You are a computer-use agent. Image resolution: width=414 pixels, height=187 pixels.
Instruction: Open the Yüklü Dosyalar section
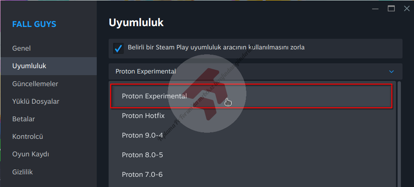tap(36, 101)
